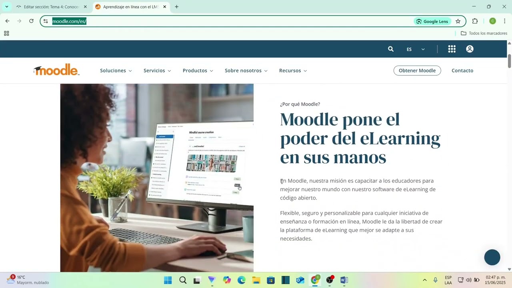
Task: Open Microsoft Store from taskbar
Action: point(271,280)
